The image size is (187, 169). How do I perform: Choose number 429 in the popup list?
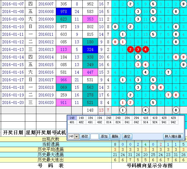click(x=173, y=118)
